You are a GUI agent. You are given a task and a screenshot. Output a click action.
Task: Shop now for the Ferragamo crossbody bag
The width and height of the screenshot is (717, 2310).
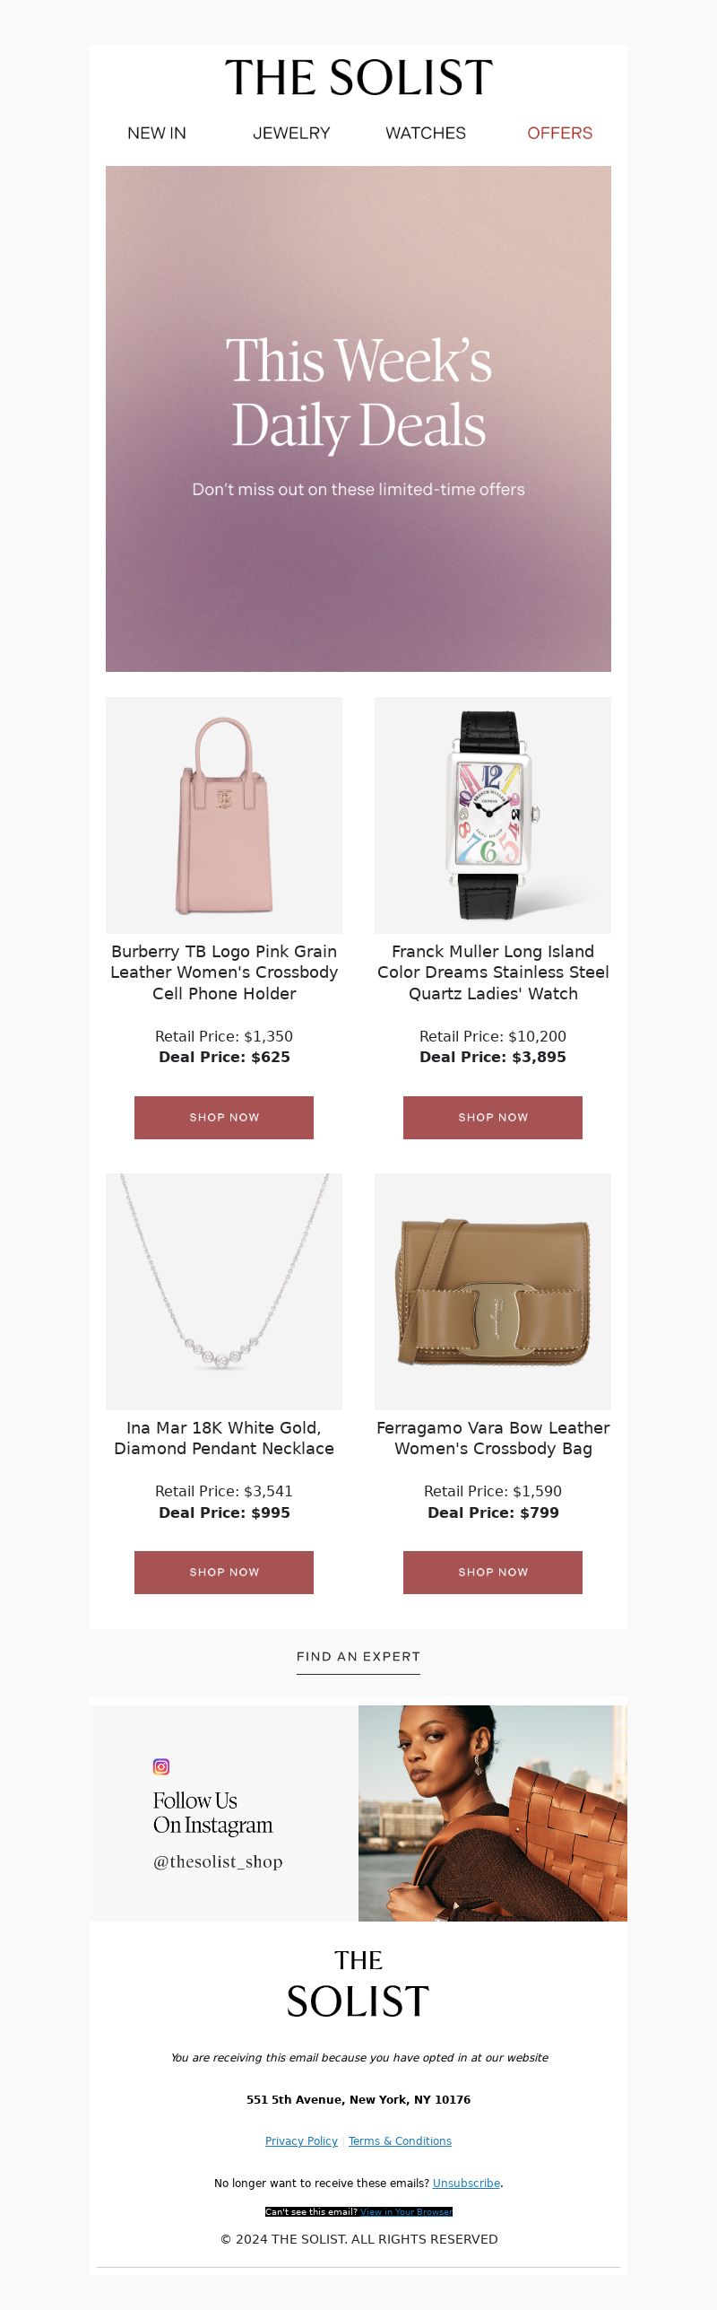coord(493,1573)
